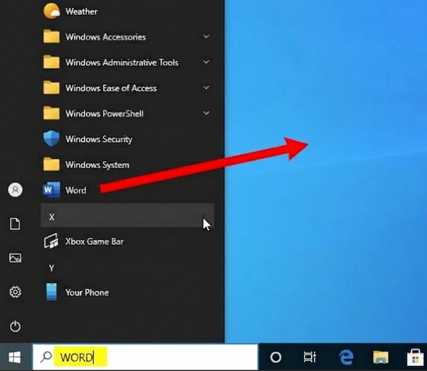
Task: Click the Weather label text
Action: click(x=81, y=11)
